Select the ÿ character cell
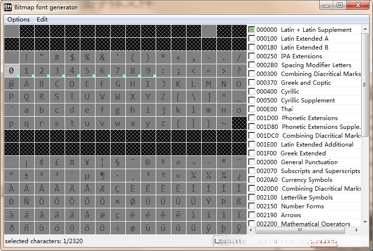Screen dimensions: 373x251 point(239,228)
